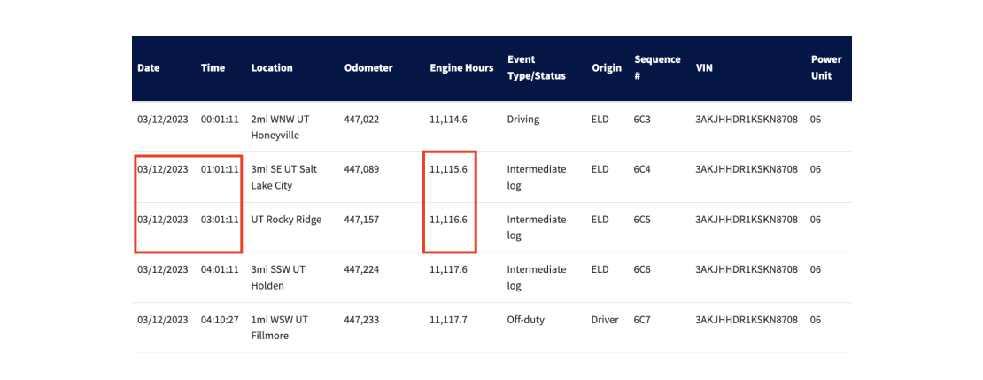
Task: Select the Event Type/Status header
Action: [x=536, y=67]
